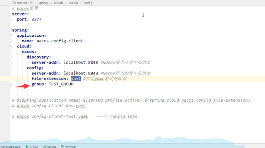265x148 pixels.
Task: Click the Terminal icon in bottom bar
Action: coord(62,146)
